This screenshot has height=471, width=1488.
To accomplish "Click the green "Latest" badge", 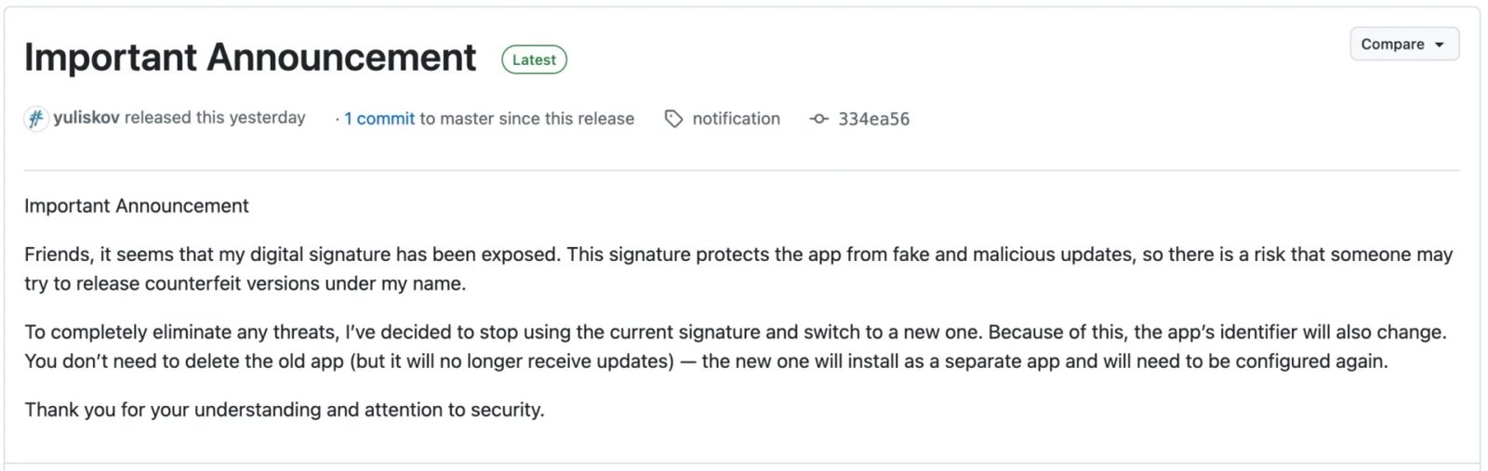I will [x=534, y=59].
